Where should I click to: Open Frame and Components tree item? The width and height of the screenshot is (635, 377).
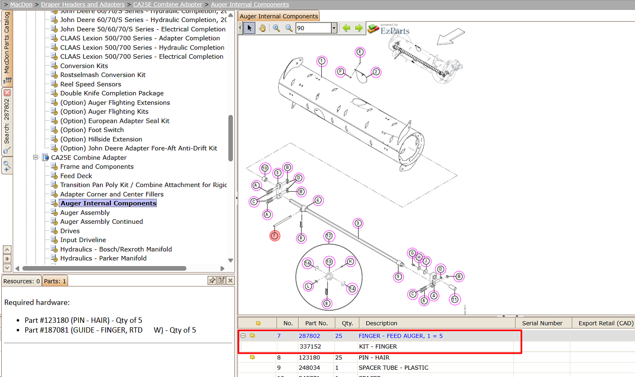(x=97, y=167)
